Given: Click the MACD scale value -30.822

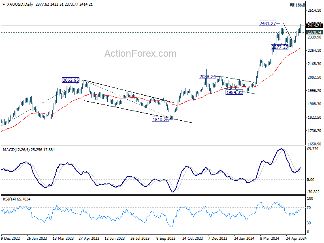Looking at the screenshot, I should pyautogui.click(x=313, y=192).
